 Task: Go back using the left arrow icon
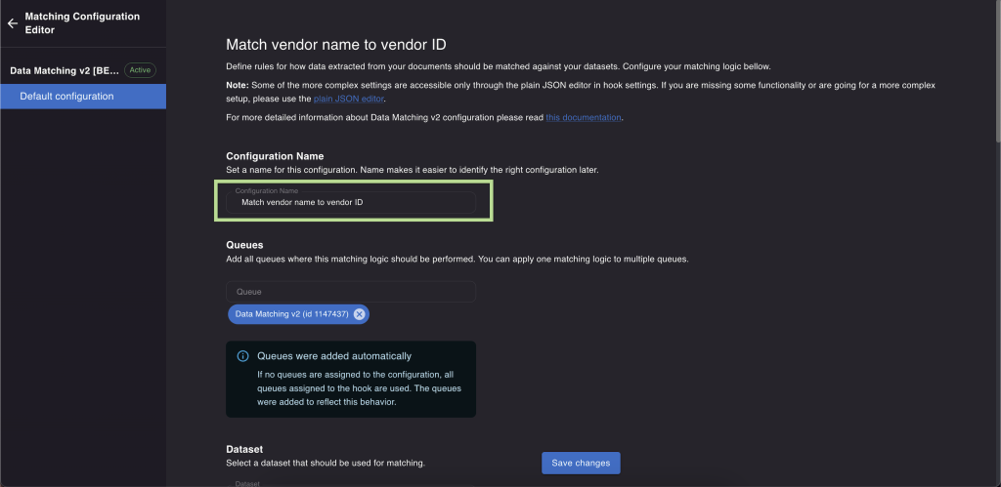pos(12,23)
